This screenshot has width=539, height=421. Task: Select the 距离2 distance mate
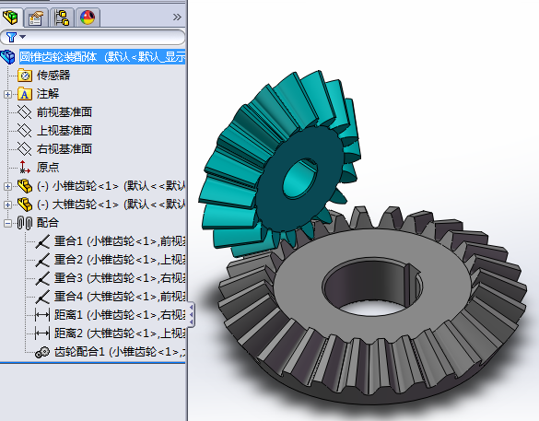[120, 333]
